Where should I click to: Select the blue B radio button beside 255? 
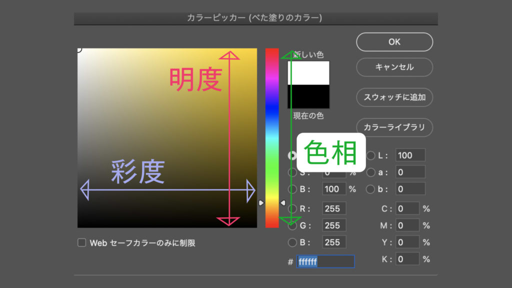pos(292,242)
